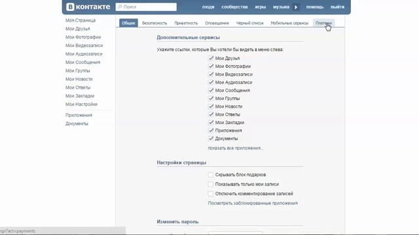Image resolution: width=419 pixels, height=235 pixels.
Task: Click the music play arrow button
Action: point(296,7)
